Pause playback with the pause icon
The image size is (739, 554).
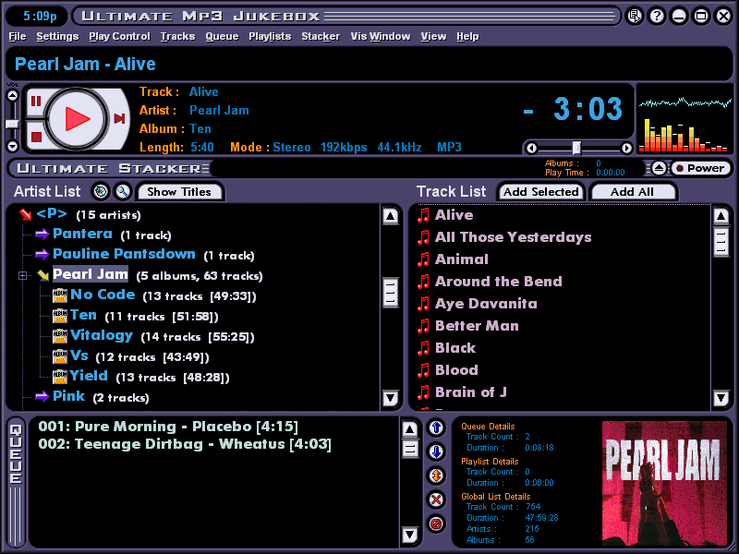[36, 102]
